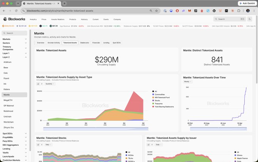
Task: Toggle Stocks series in Asset Type legend
Action: pyautogui.click(x=156, y=101)
